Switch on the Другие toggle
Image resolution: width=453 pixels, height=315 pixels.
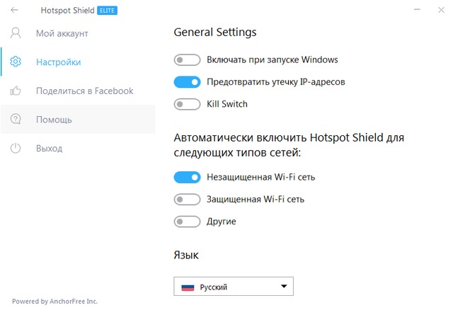tap(187, 222)
